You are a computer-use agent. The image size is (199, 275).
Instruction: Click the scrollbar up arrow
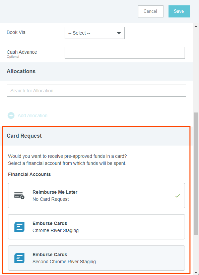point(196,26)
